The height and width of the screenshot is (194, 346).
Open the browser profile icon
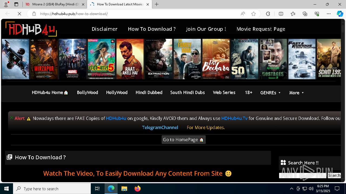6,4
